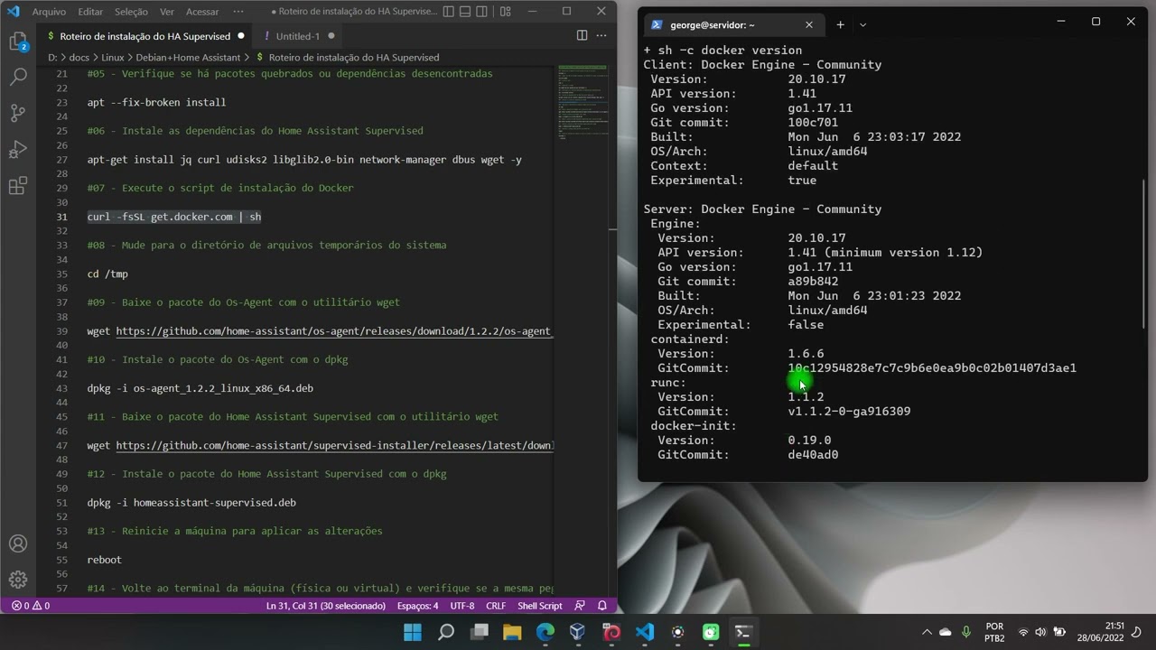Switch to the Terminal taskbar icon
Screen dimensions: 1156x650
(744, 632)
